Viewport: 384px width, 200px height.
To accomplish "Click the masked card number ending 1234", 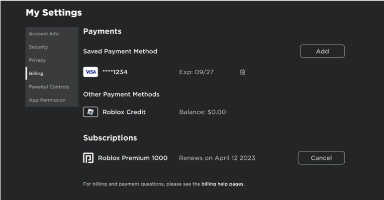I will coord(115,72).
